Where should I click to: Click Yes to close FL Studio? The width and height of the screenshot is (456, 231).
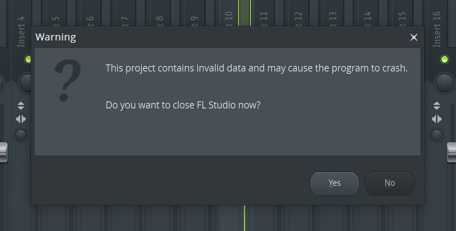tap(334, 183)
